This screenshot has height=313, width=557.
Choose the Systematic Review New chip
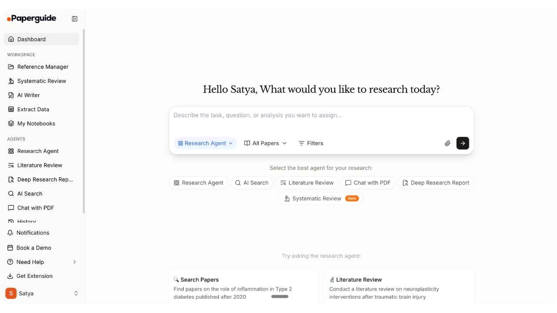point(321,198)
